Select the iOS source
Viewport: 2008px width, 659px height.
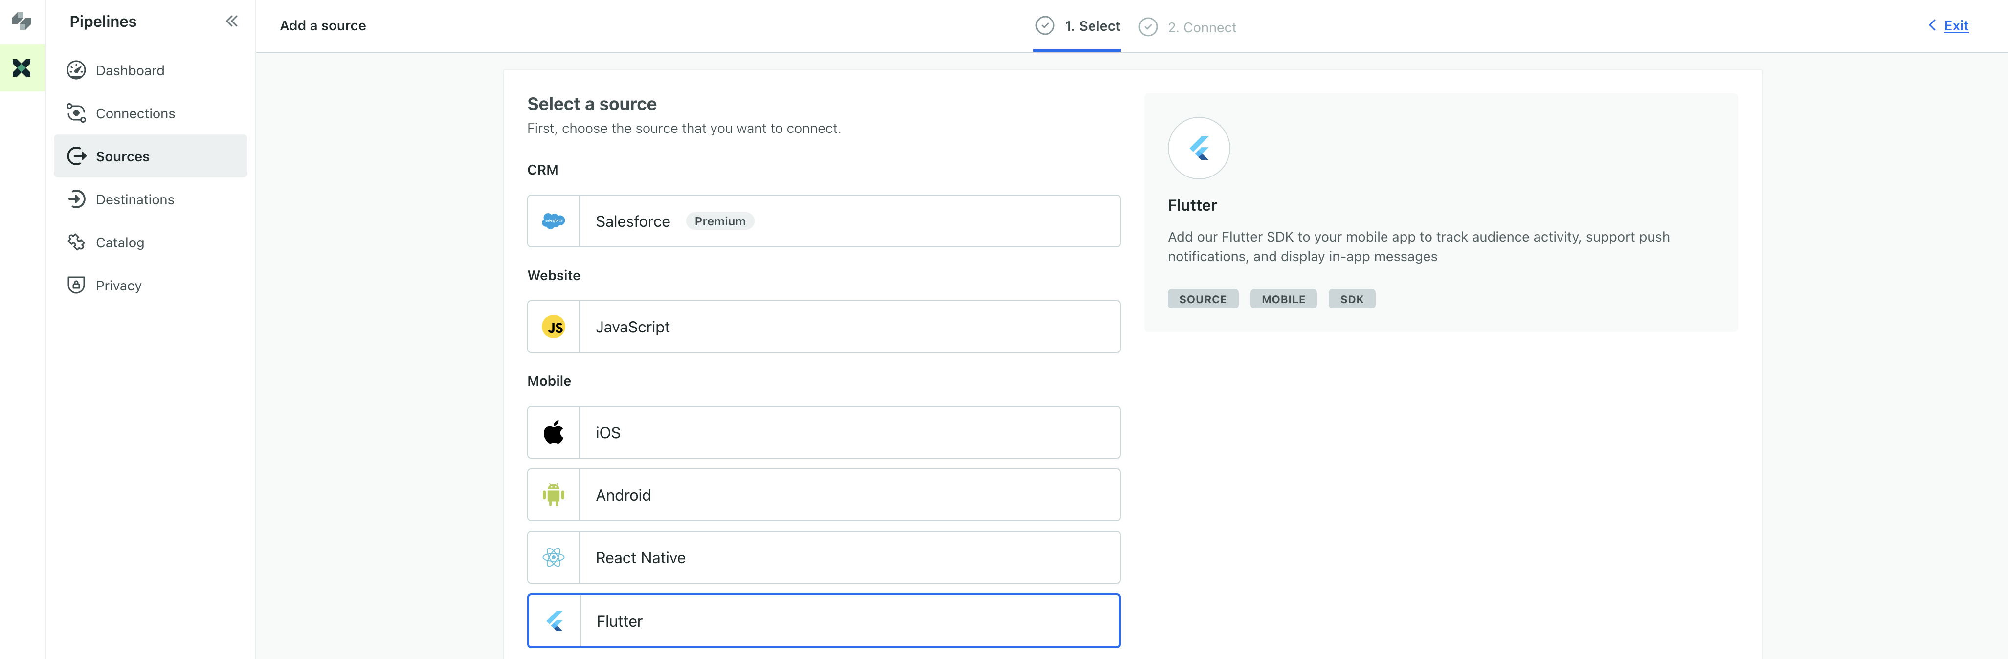coord(824,432)
